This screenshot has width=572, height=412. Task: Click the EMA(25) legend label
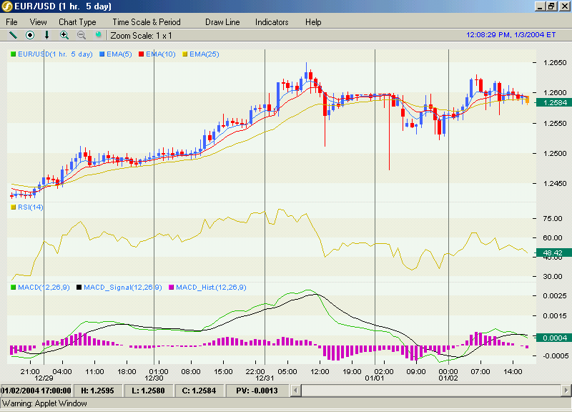click(x=204, y=54)
